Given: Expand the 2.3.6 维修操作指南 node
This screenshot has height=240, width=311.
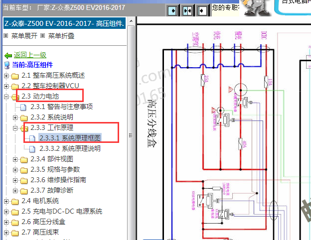Looking at the screenshot, I should [15, 181].
